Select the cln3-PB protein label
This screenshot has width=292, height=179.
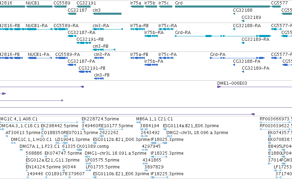pyautogui.click(x=102, y=75)
